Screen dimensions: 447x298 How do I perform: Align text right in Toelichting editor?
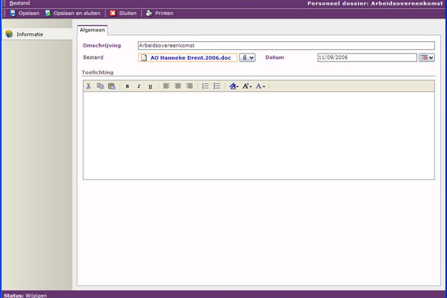[x=190, y=86]
